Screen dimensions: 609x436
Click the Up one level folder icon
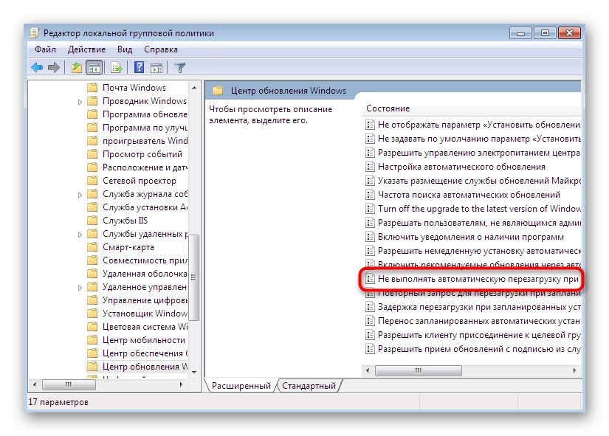coord(77,68)
